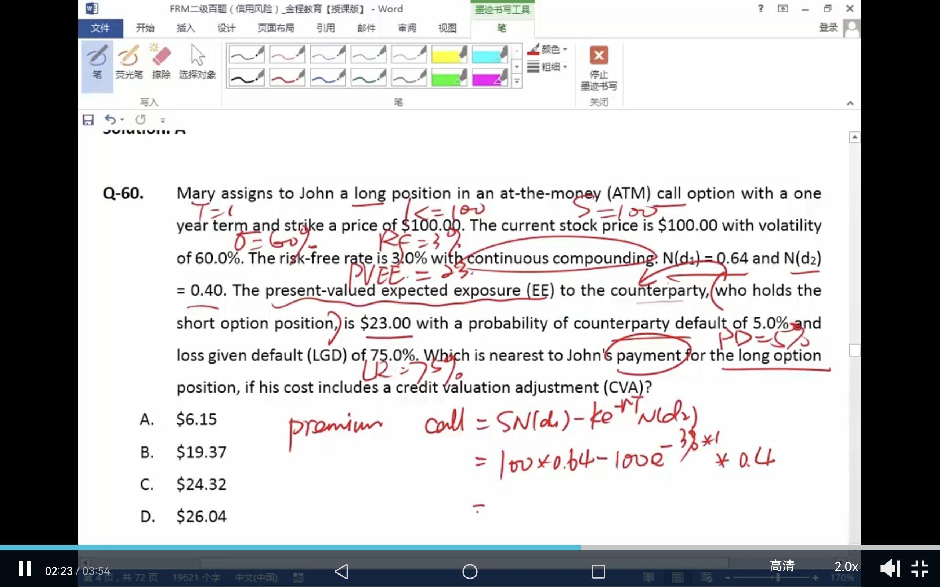Image resolution: width=940 pixels, height=587 pixels.
Task: Mute the video volume speaker
Action: click(x=889, y=569)
